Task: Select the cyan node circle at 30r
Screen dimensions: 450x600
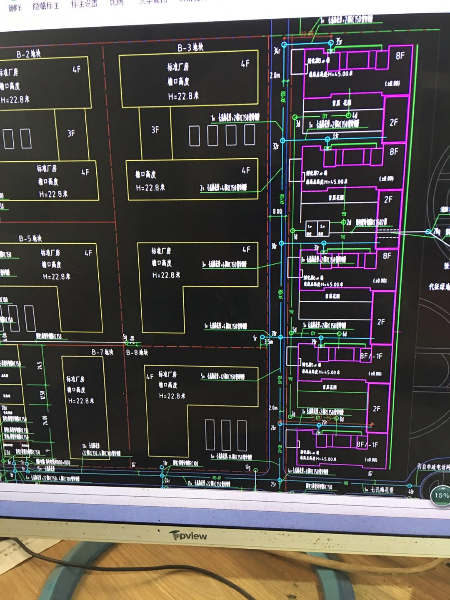Action: [282, 243]
